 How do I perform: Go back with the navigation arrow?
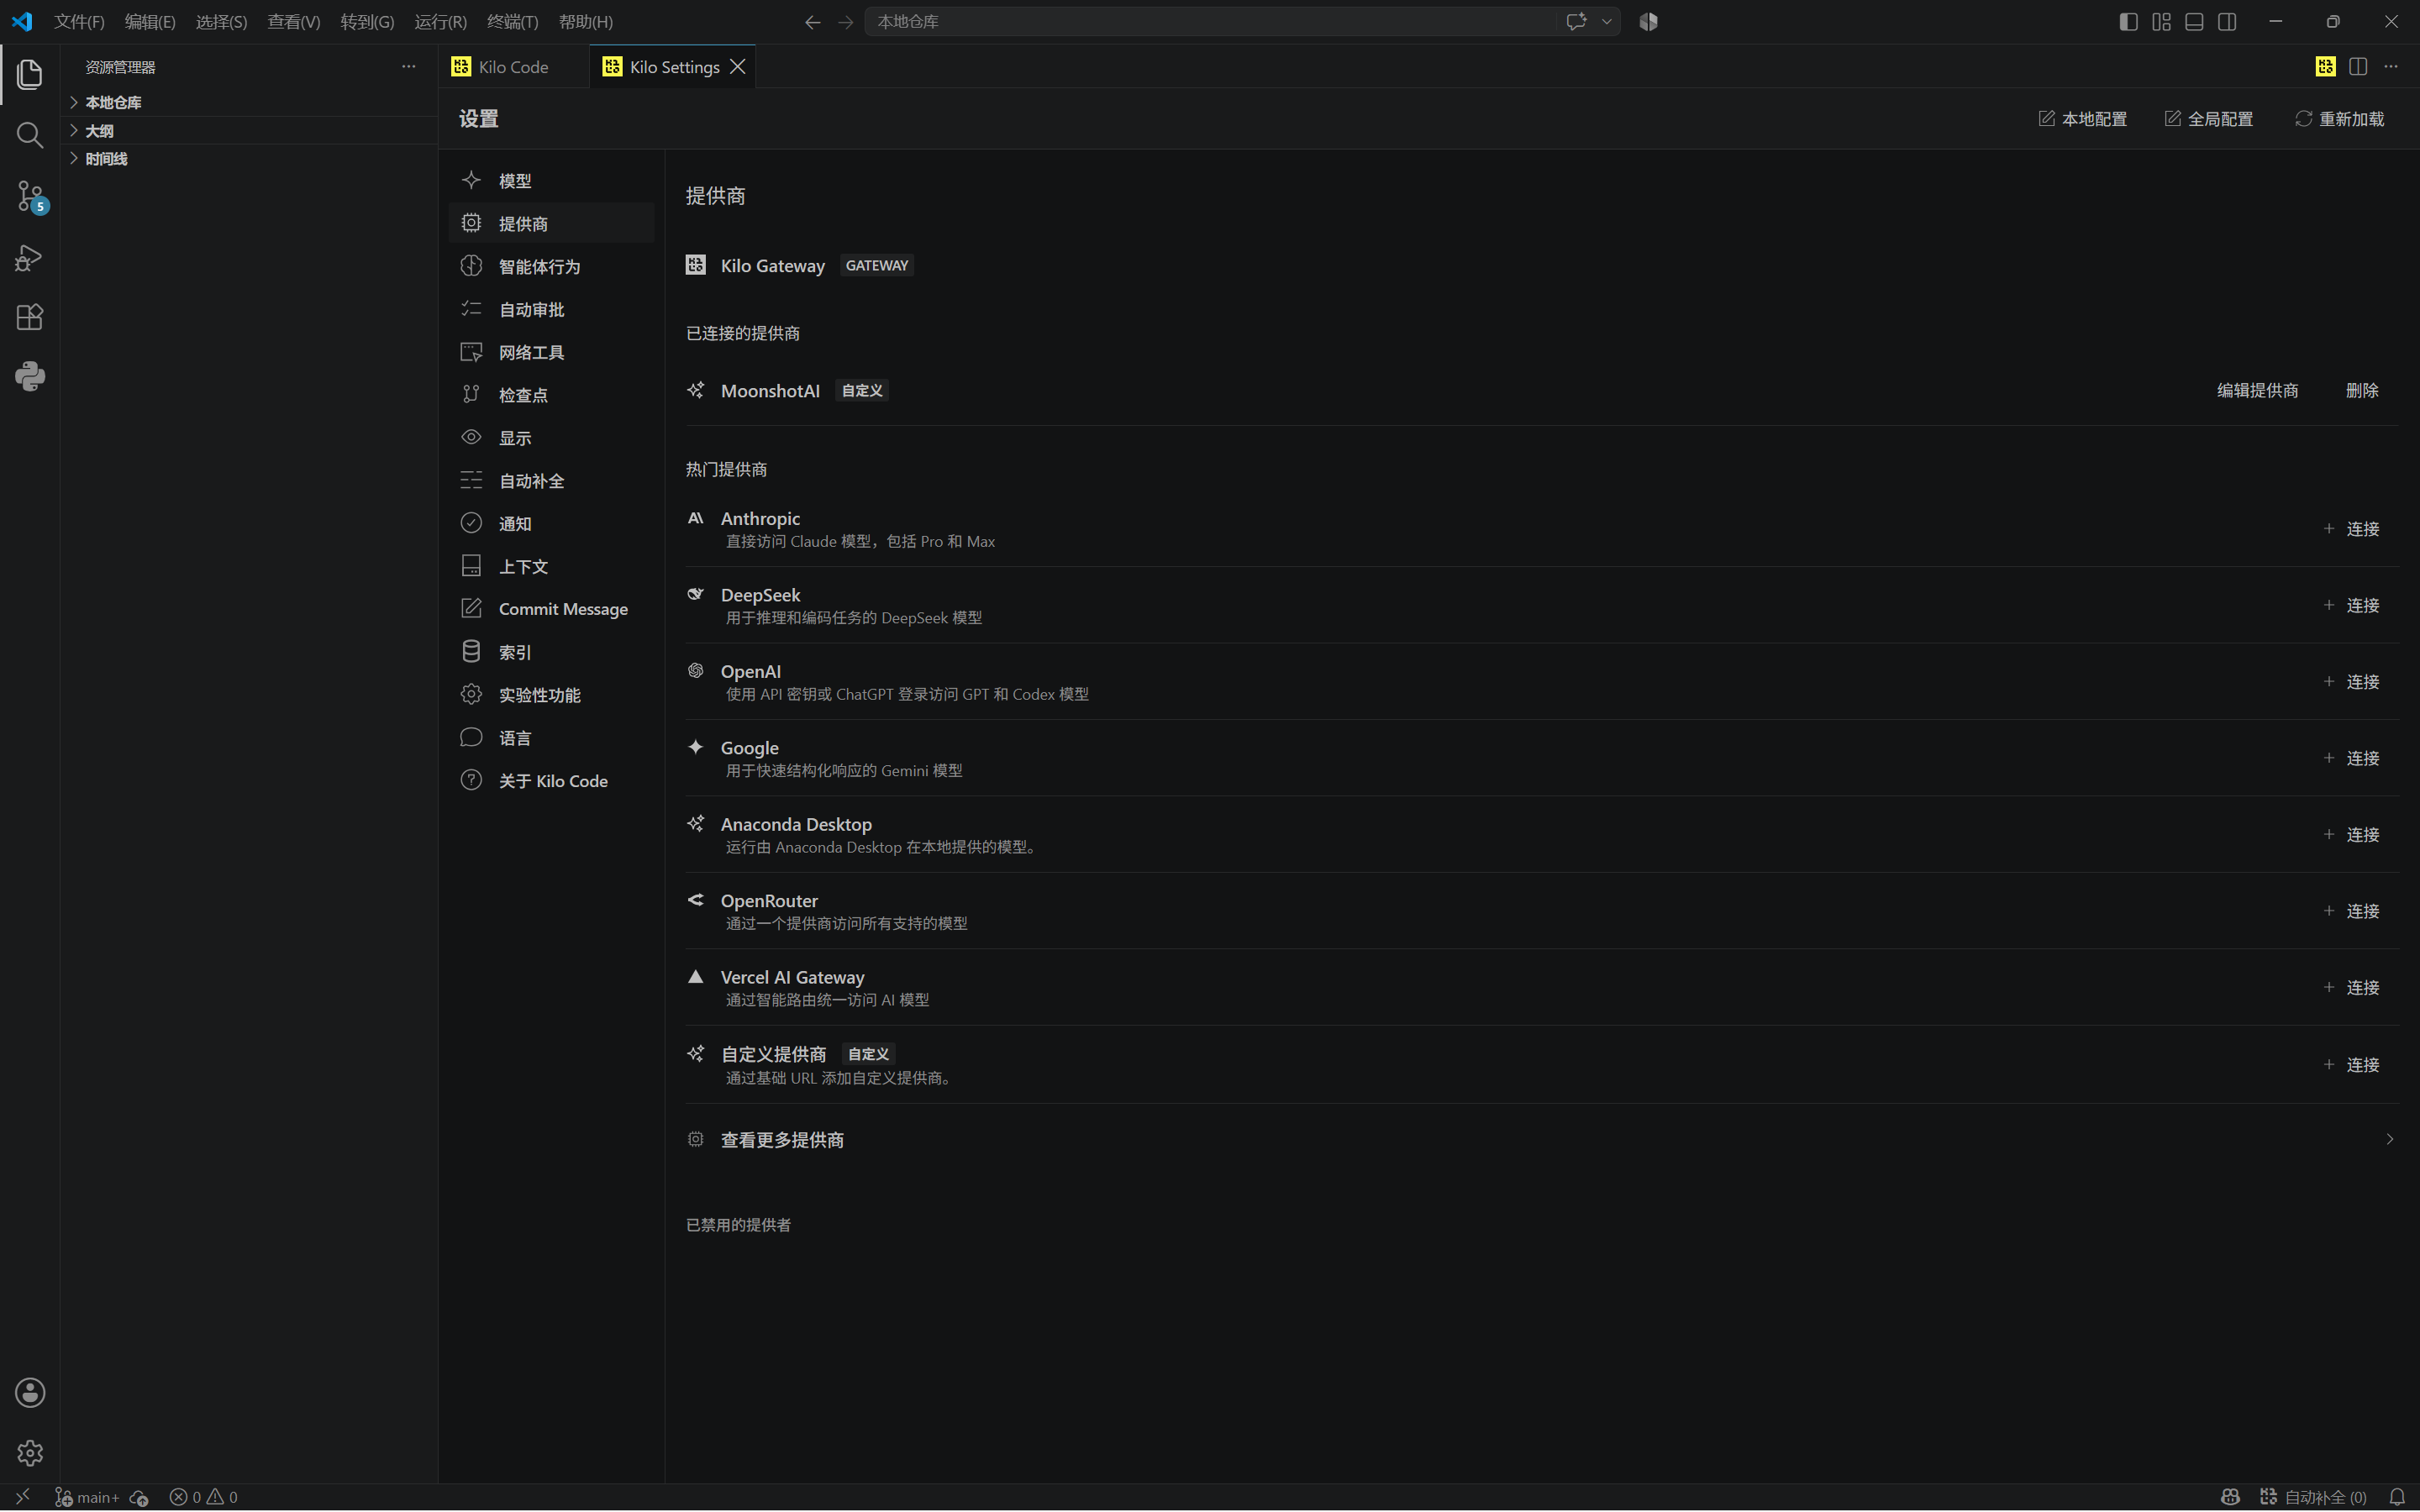pos(812,22)
